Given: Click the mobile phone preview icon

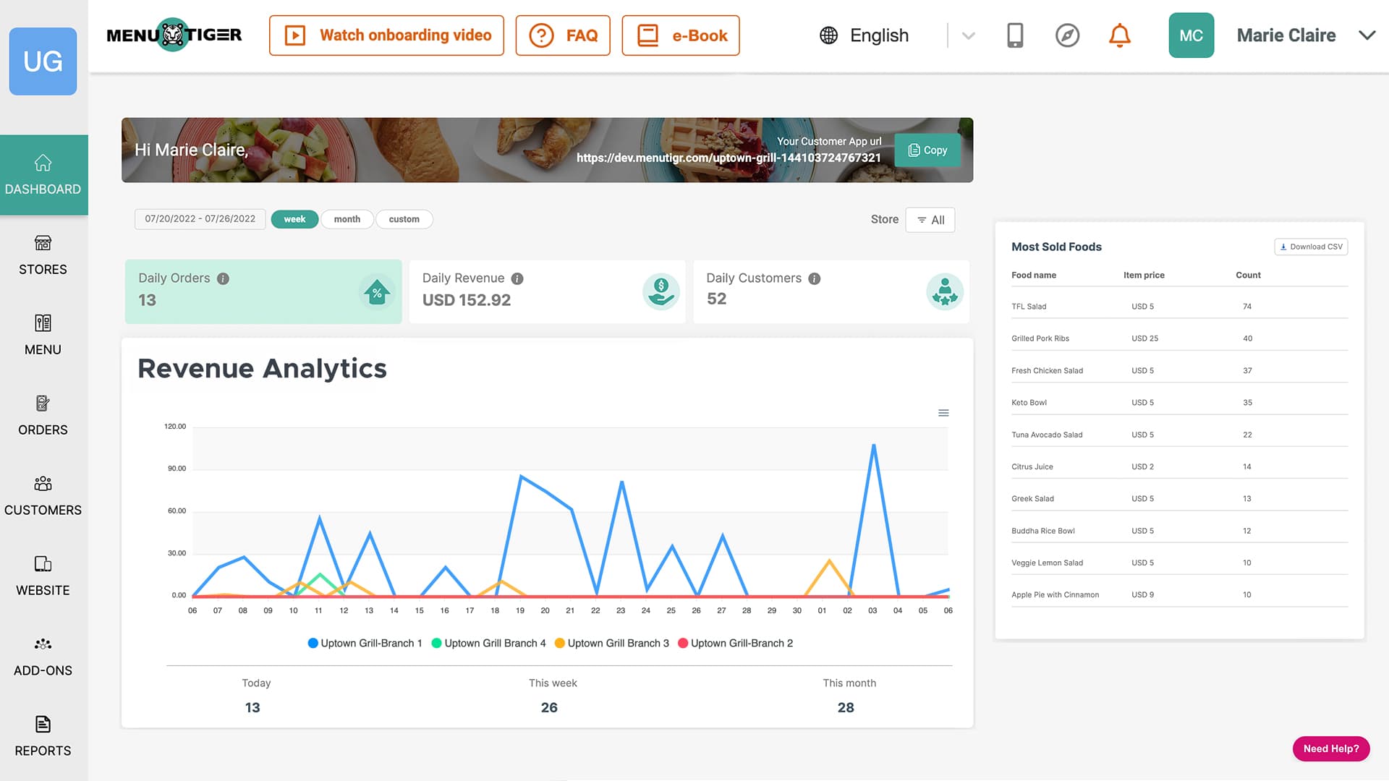Looking at the screenshot, I should pos(1015,35).
